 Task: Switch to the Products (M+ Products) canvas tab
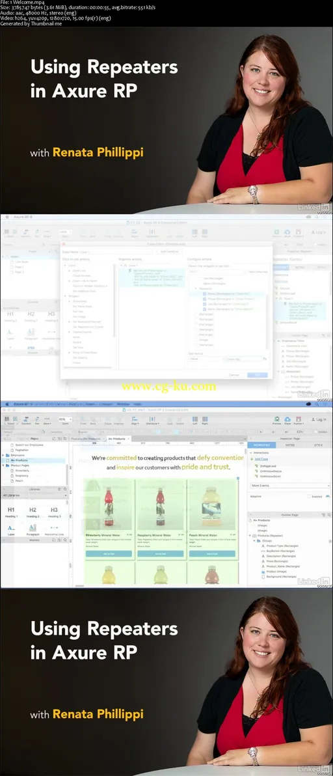coord(86,439)
